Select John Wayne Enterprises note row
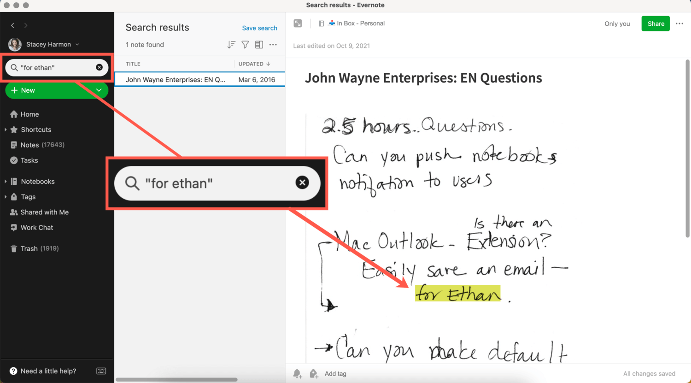The image size is (691, 383). [x=200, y=79]
